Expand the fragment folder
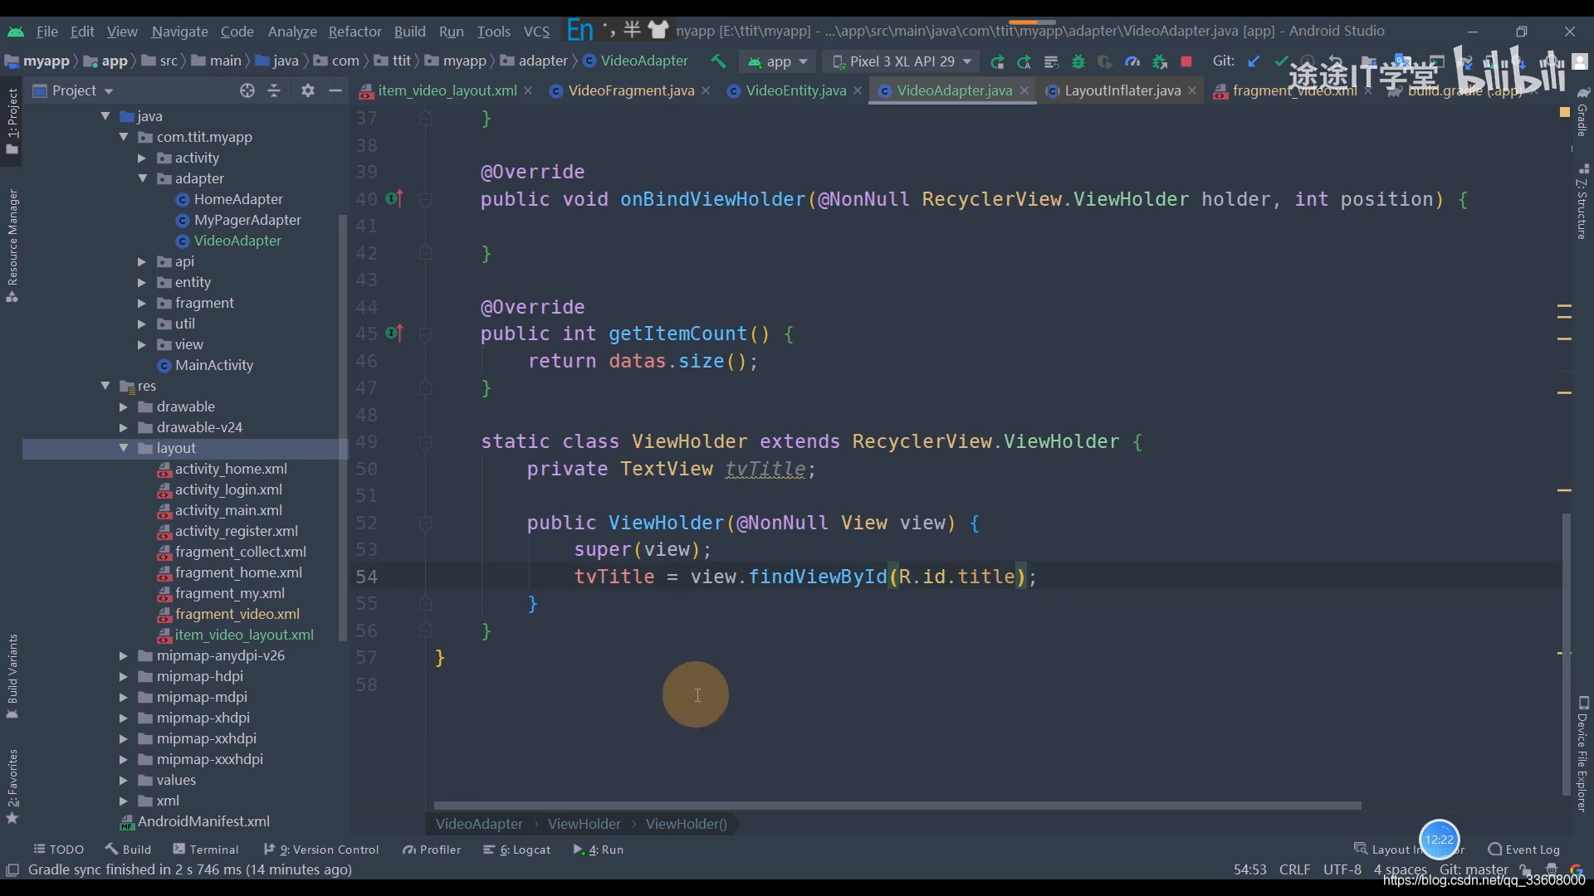Viewport: 1594px width, 896px height. pyautogui.click(x=142, y=303)
